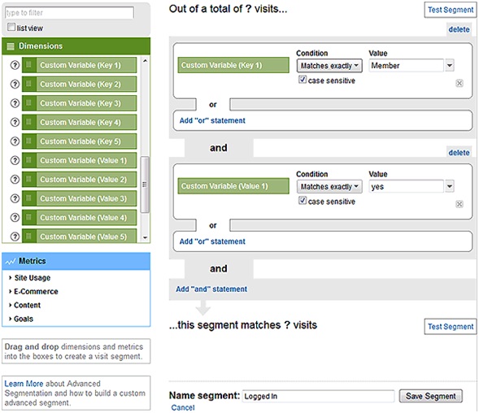
Task: Open help for Custom Variable (Value 2)
Action: 15,180
